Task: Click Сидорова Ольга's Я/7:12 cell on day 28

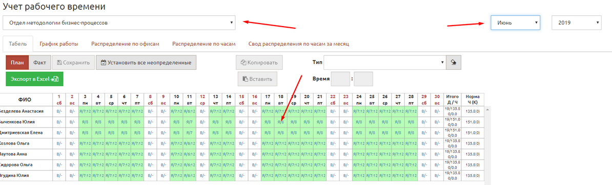Action: pos(411,165)
